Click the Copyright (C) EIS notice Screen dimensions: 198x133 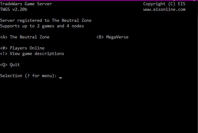[164, 4]
